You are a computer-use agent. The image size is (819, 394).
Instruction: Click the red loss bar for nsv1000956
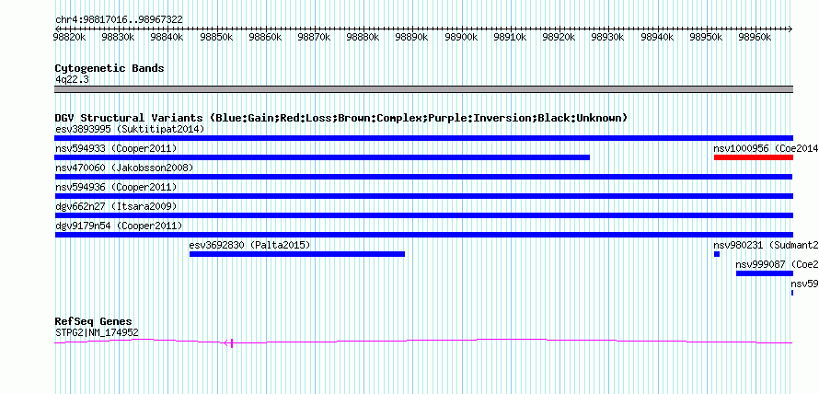(x=753, y=157)
